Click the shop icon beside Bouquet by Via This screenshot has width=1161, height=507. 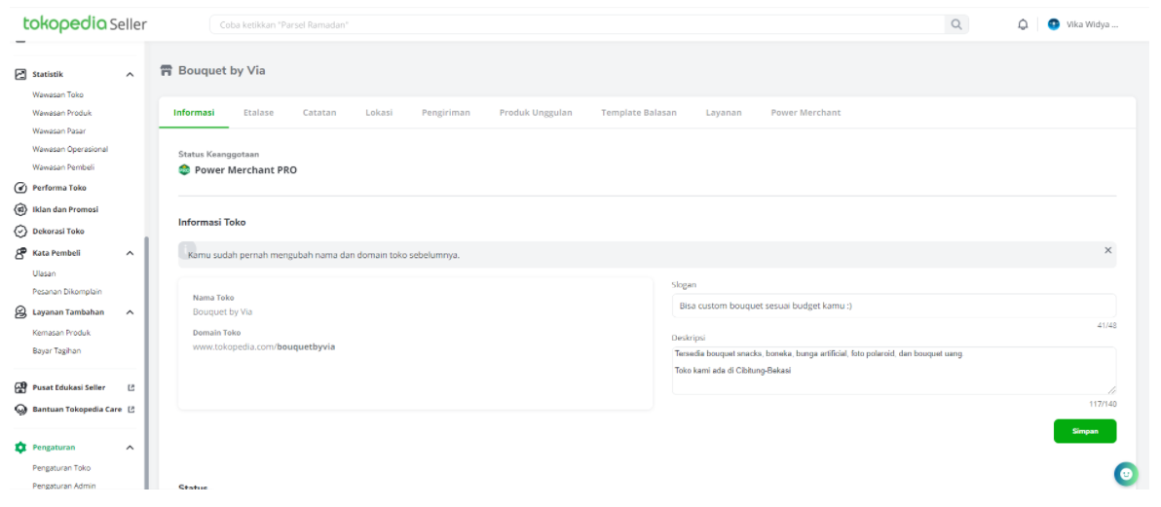coord(167,71)
